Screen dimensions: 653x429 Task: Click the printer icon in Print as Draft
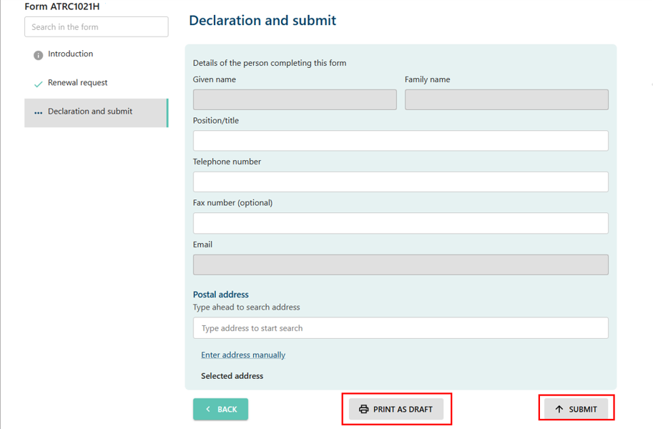[363, 409]
